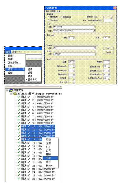Image resolution: width=120 pixels, height=188 pixels.
Task: Select the first test type radio button
Action: (49, 17)
